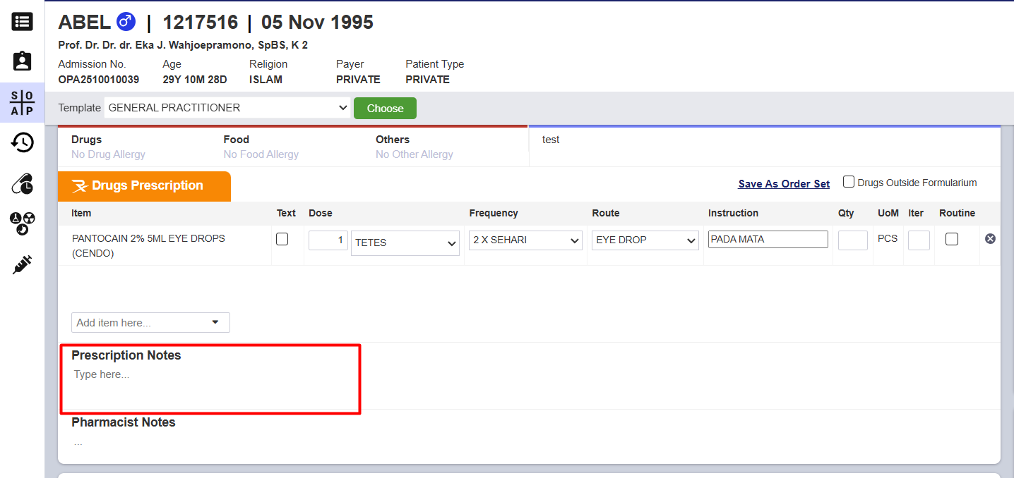Toggle the Routine checkbox for PANTOCAIN
The image size is (1014, 478).
point(952,240)
